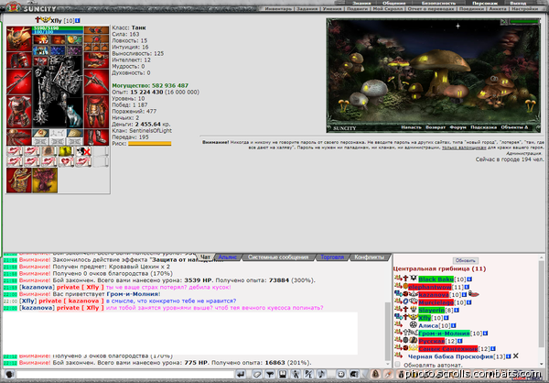Viewport: 549px width, 383px height.
Task: Click the leg armor equipment slot
Action: (x=96, y=112)
